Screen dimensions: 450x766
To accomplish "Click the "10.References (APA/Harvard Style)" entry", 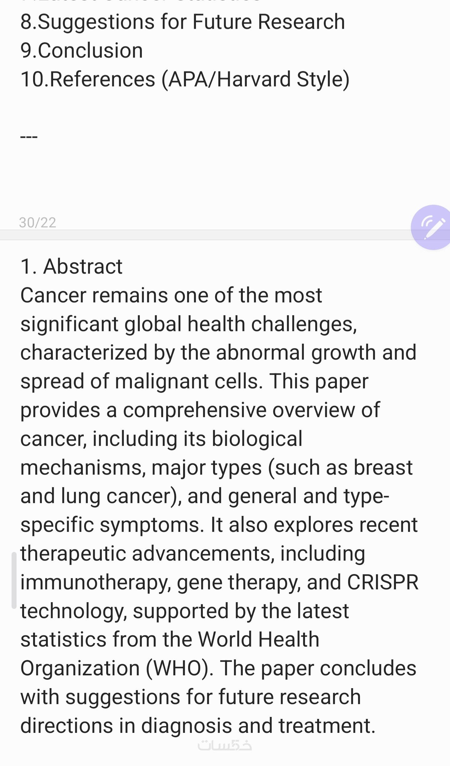I will pyautogui.click(x=185, y=79).
